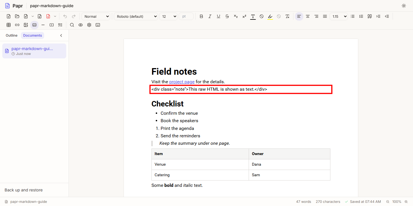
Task: Insert a checklist from the toolbar
Action: (x=60, y=25)
